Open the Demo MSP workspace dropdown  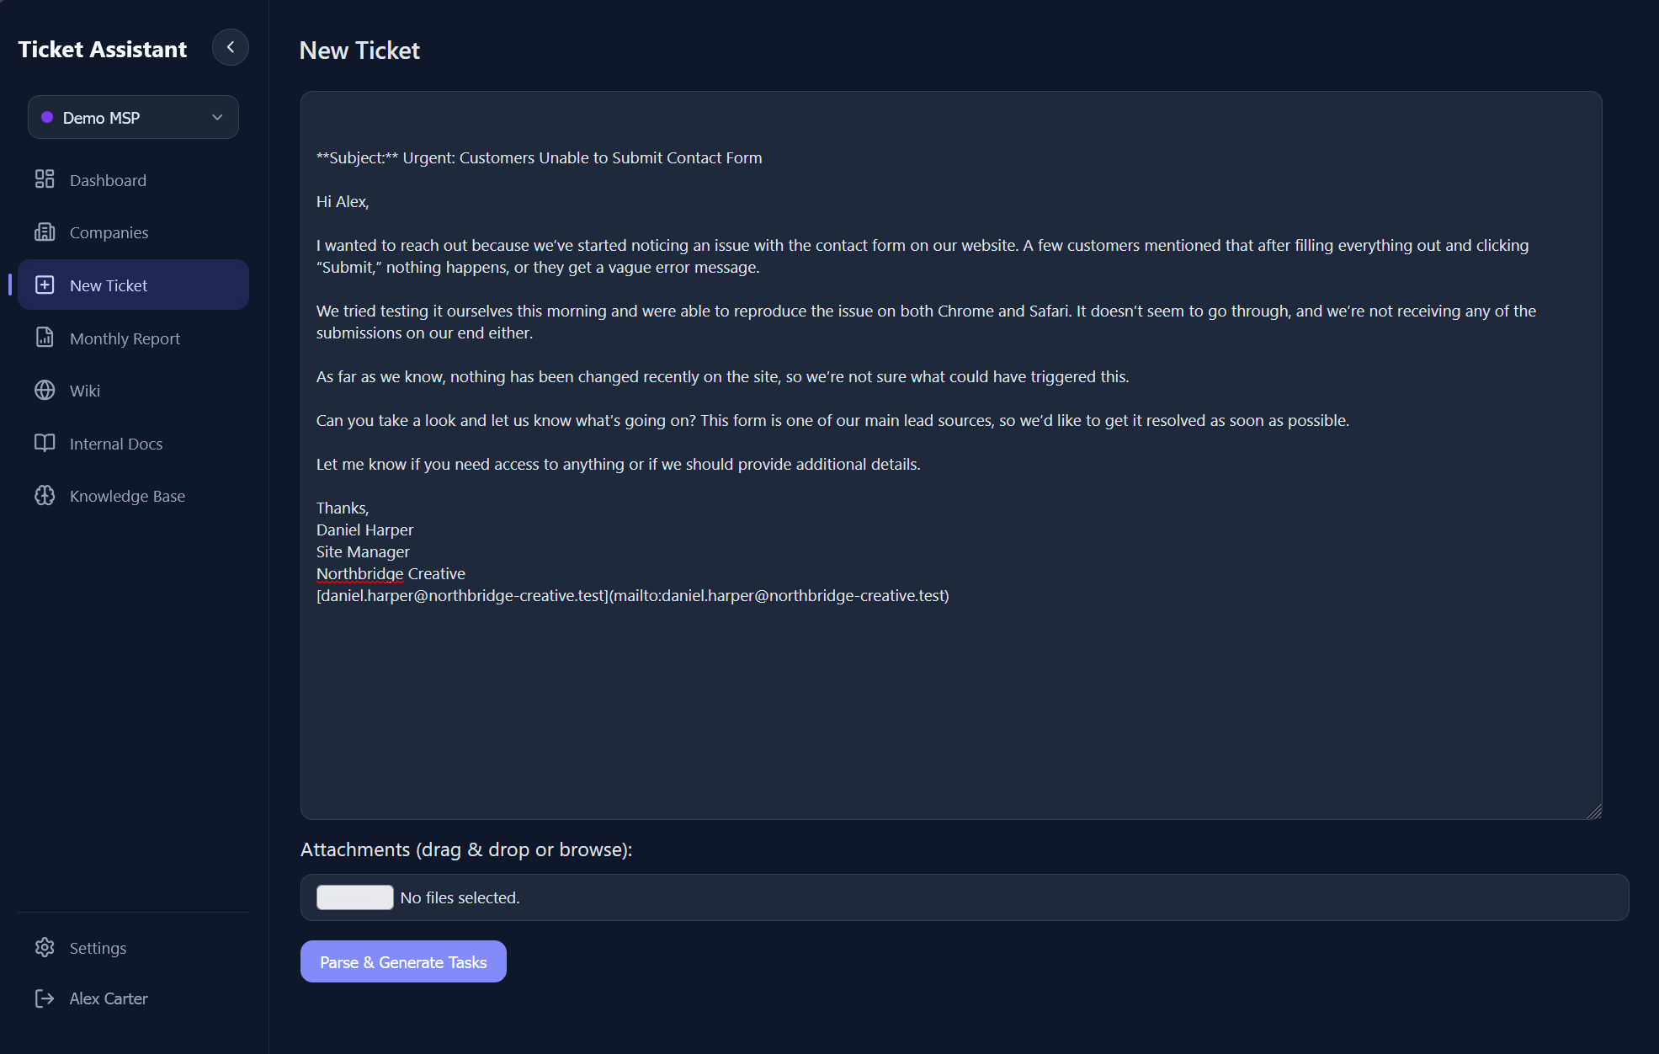(x=132, y=117)
